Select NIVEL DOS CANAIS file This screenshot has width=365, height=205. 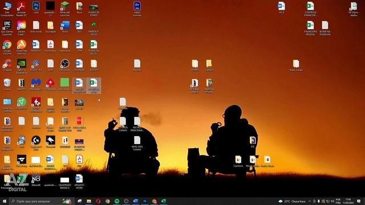pos(137,143)
